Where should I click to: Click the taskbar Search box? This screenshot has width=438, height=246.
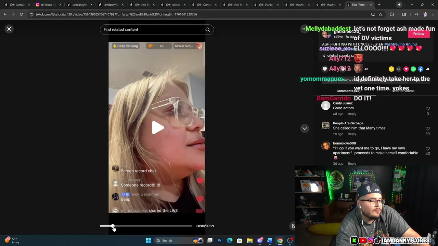pyautogui.click(x=178, y=241)
